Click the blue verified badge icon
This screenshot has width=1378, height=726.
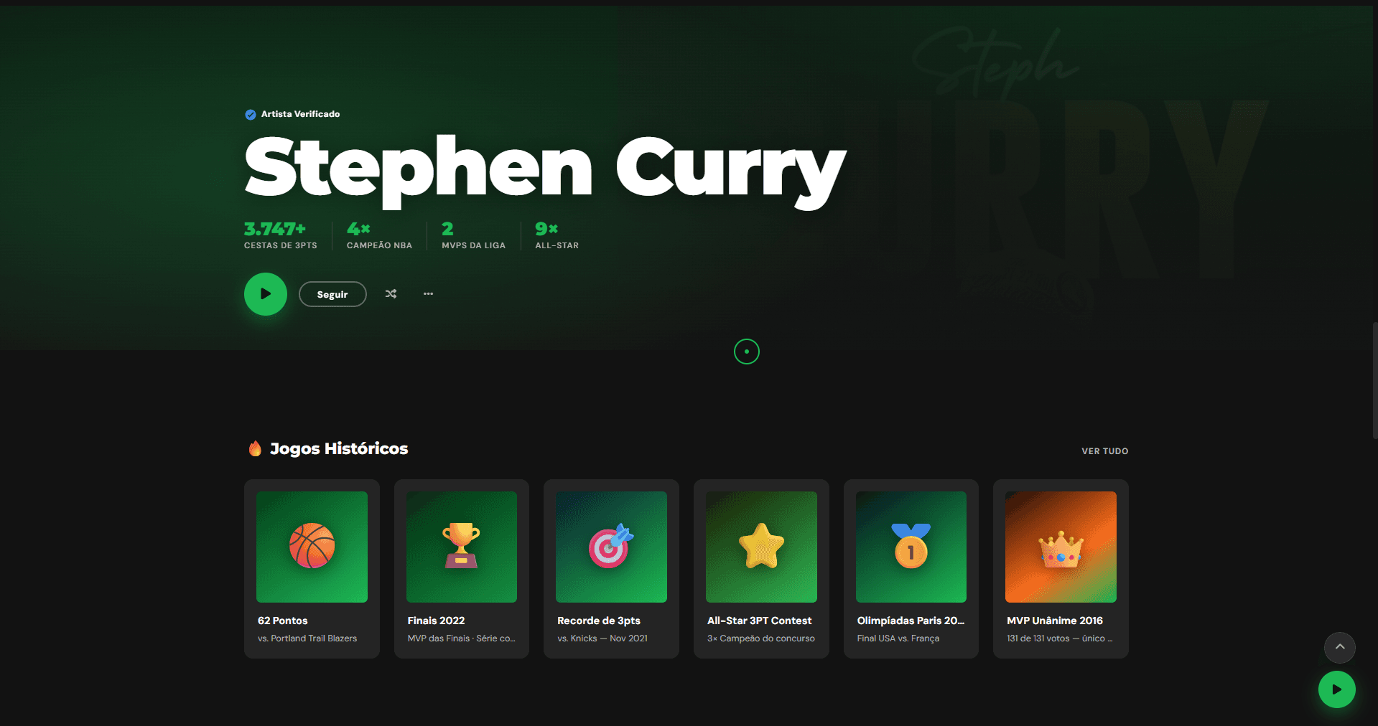tap(251, 115)
